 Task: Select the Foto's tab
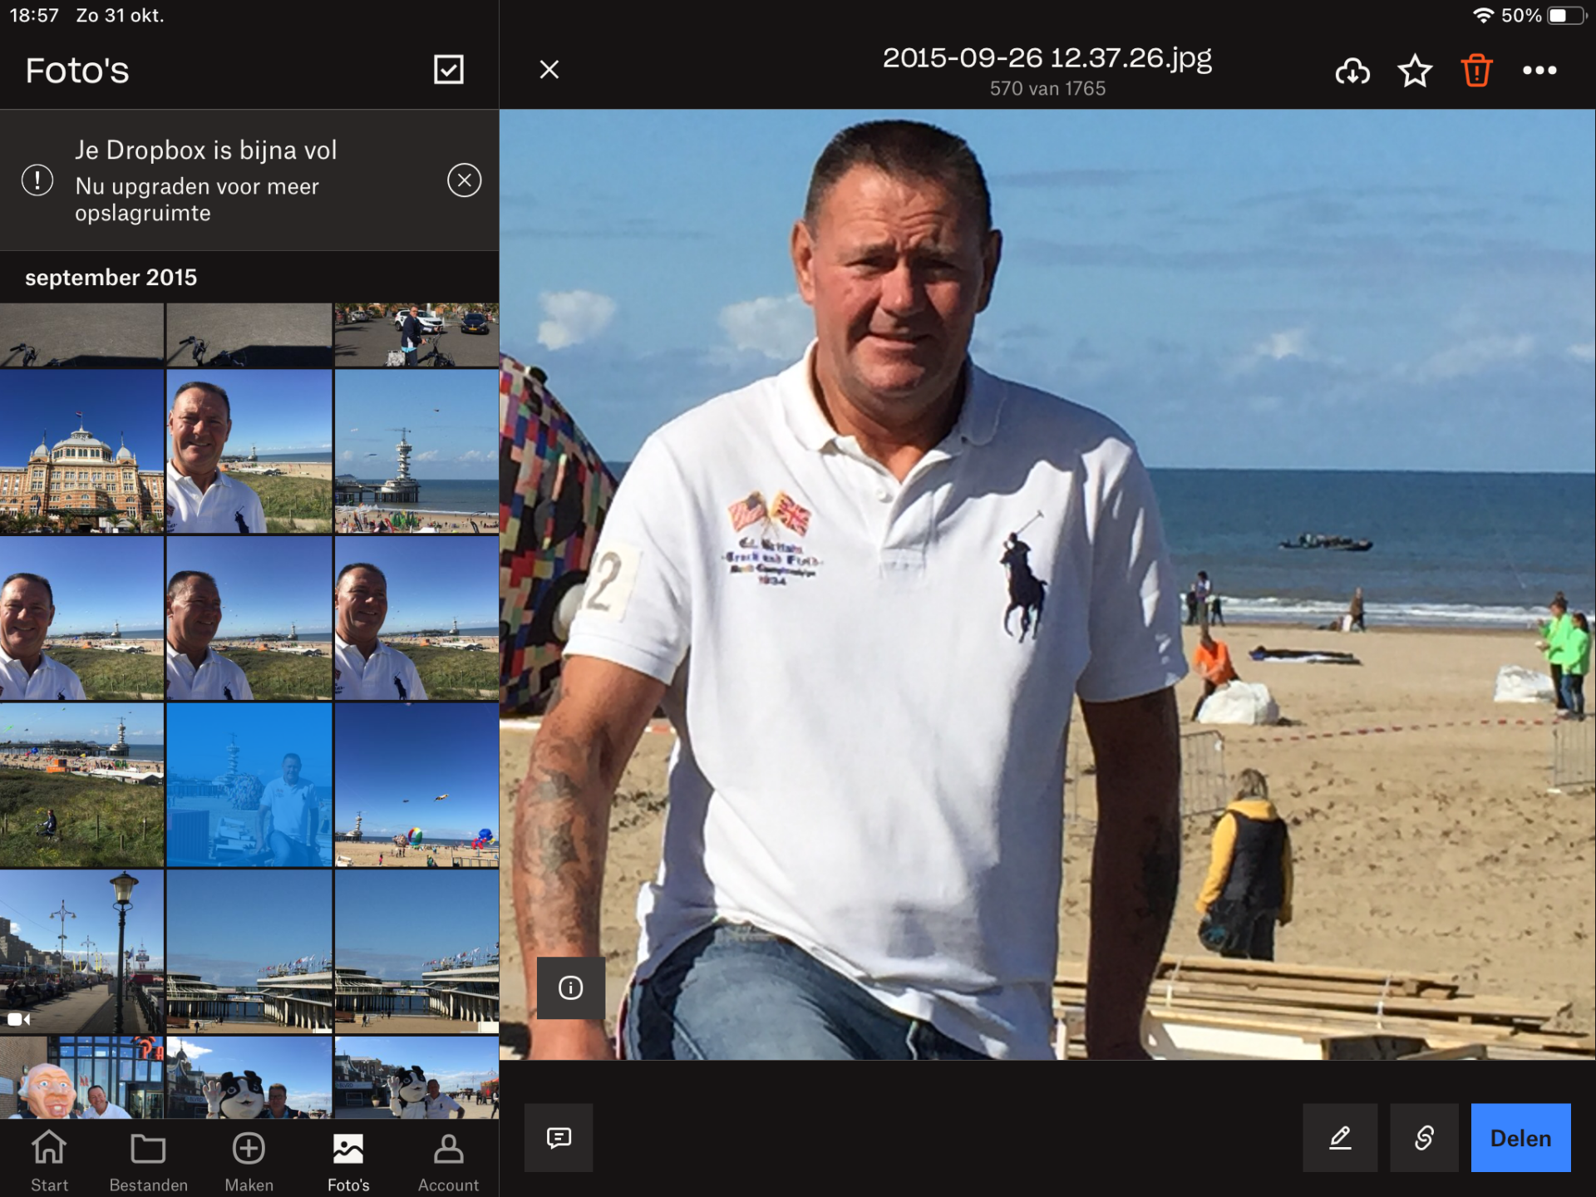(348, 1160)
